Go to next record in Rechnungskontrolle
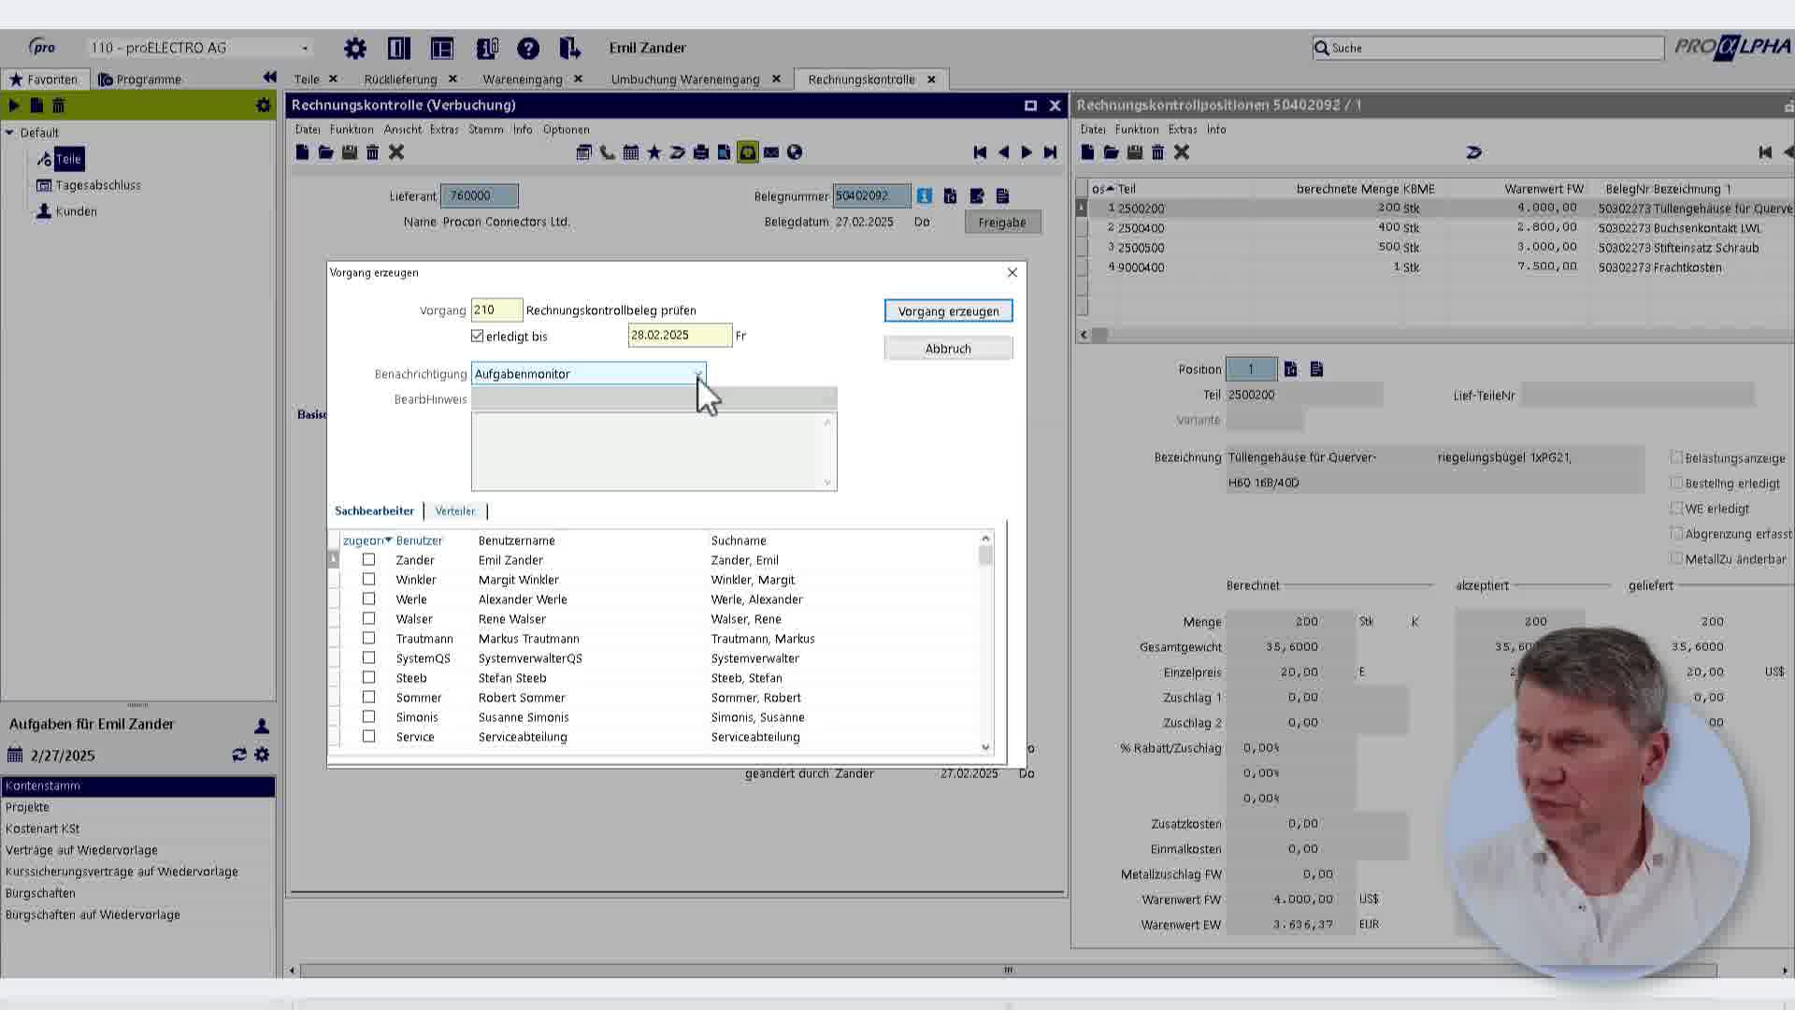Screen dimensions: 1795x1010 pos(1027,152)
